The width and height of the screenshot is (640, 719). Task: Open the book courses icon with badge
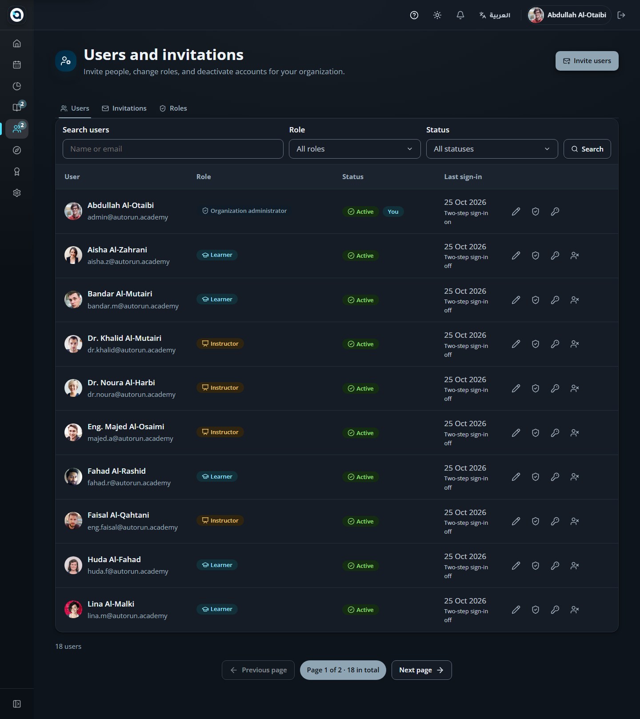click(17, 107)
